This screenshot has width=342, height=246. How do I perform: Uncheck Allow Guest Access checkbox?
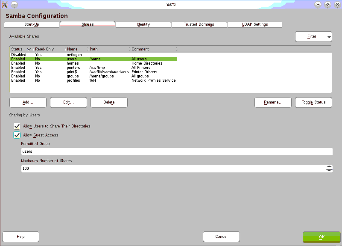point(17,135)
